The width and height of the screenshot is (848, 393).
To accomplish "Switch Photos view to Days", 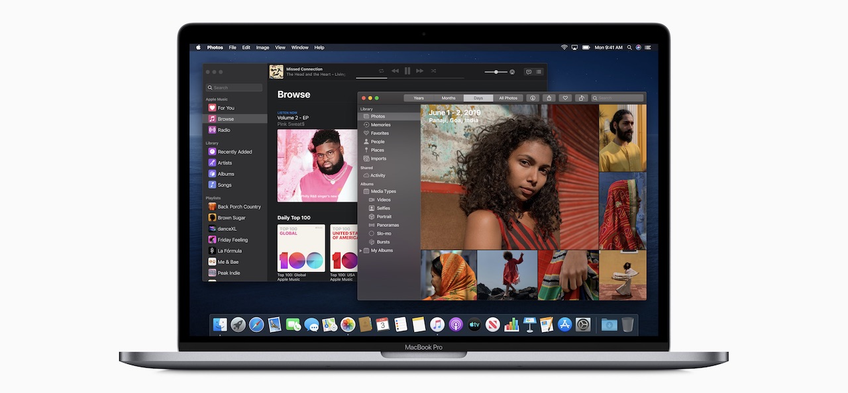I will (x=478, y=98).
